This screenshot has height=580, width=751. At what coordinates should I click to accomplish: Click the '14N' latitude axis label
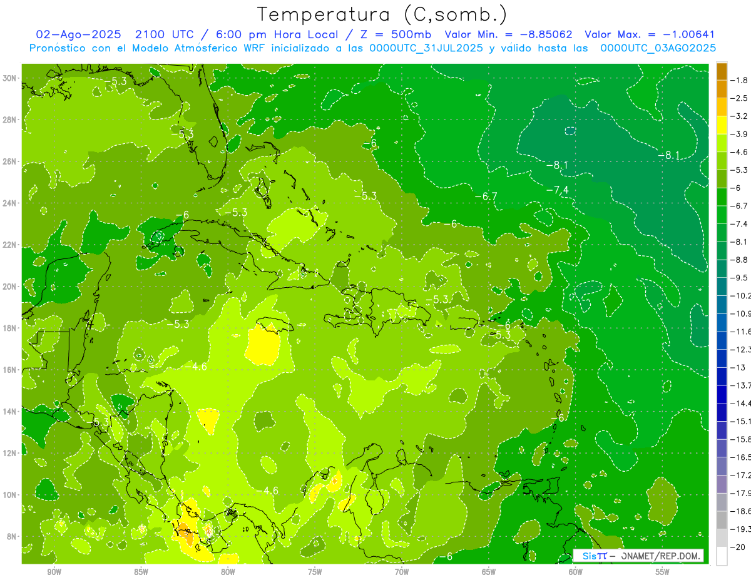pos(10,411)
